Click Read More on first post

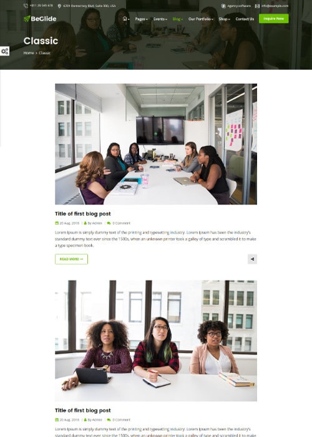71,259
